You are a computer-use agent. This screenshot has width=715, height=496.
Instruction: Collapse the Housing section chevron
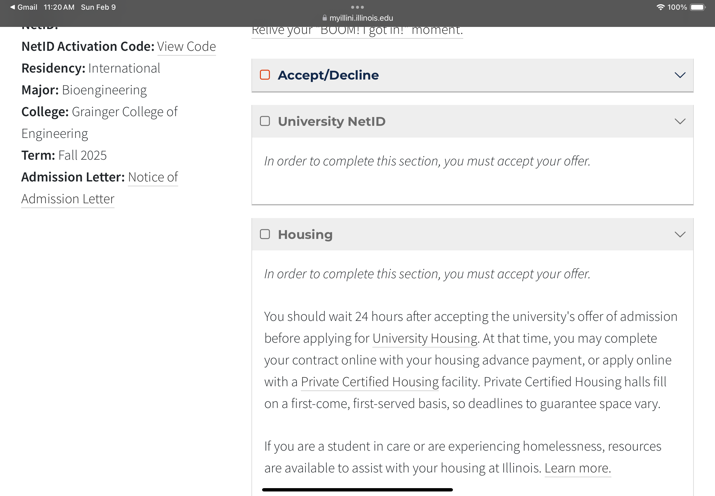[680, 235]
